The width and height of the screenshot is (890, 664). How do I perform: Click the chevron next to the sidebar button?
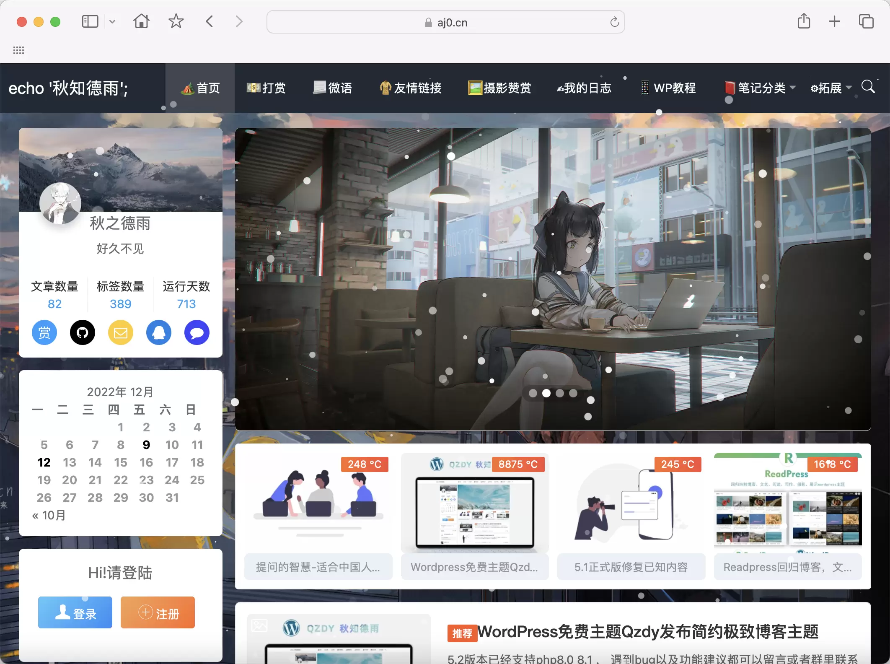(x=112, y=21)
